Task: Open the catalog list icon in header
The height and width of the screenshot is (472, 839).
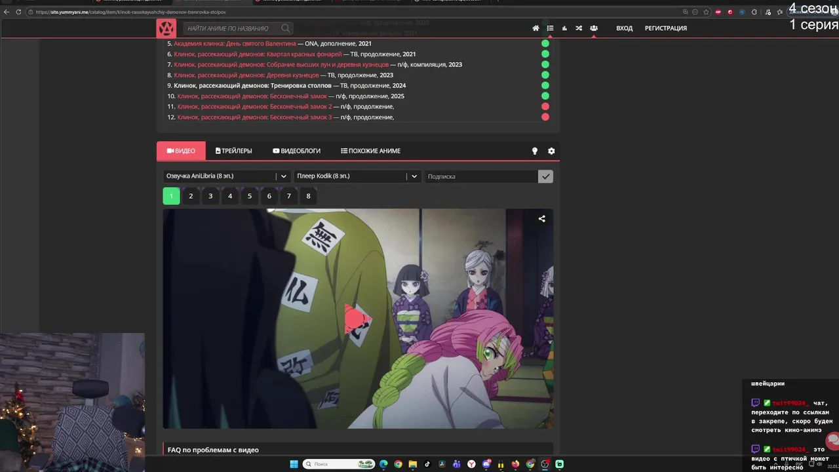Action: [550, 28]
